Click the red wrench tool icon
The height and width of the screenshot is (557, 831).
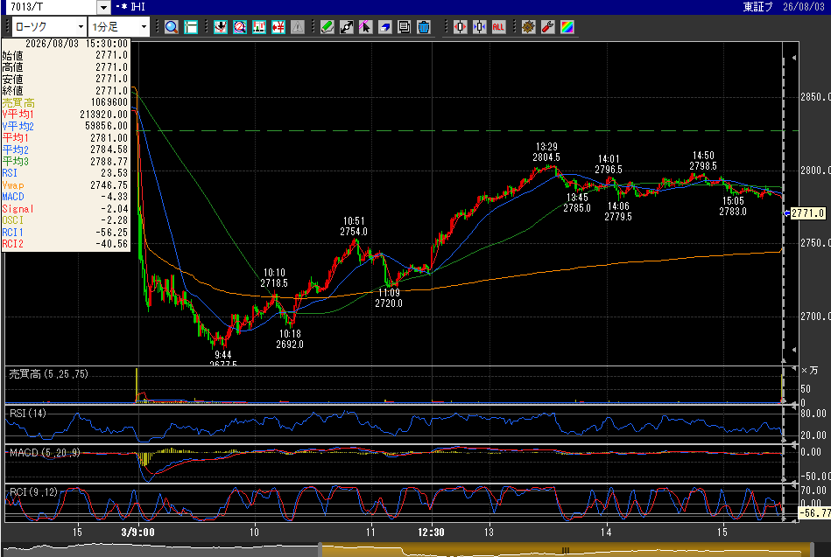click(x=547, y=27)
